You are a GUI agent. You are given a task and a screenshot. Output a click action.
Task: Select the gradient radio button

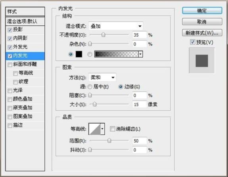(x=90, y=54)
